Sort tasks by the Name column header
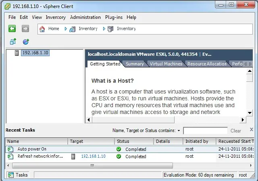Viewport: 258px width, 181px height. [x=36, y=141]
